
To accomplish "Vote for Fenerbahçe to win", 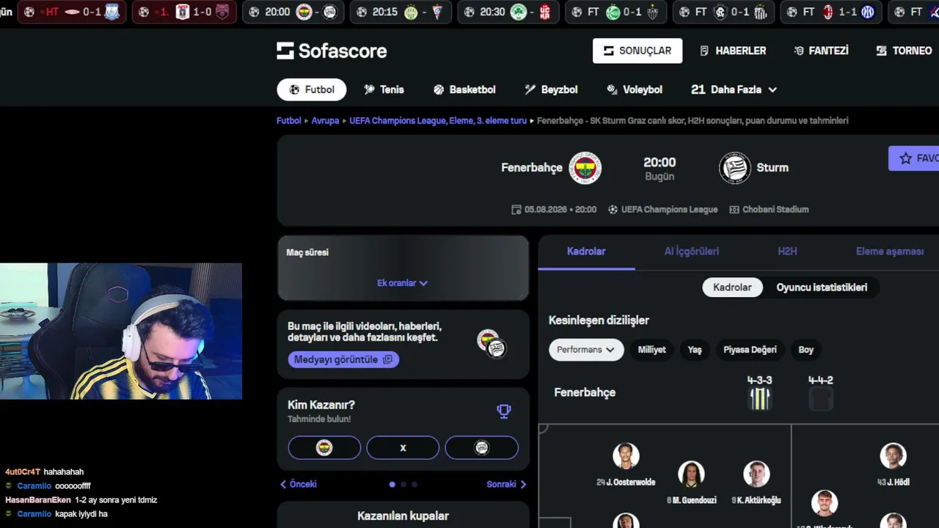I will coord(324,447).
